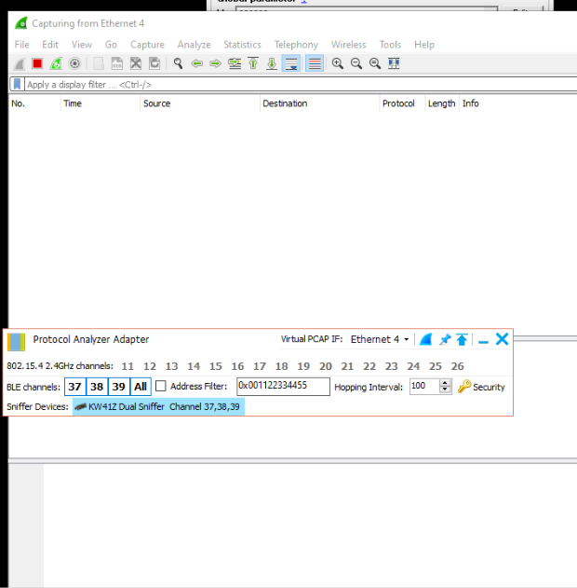Go back to previous packet arrow
Screen dimensions: 577x588
point(197,63)
